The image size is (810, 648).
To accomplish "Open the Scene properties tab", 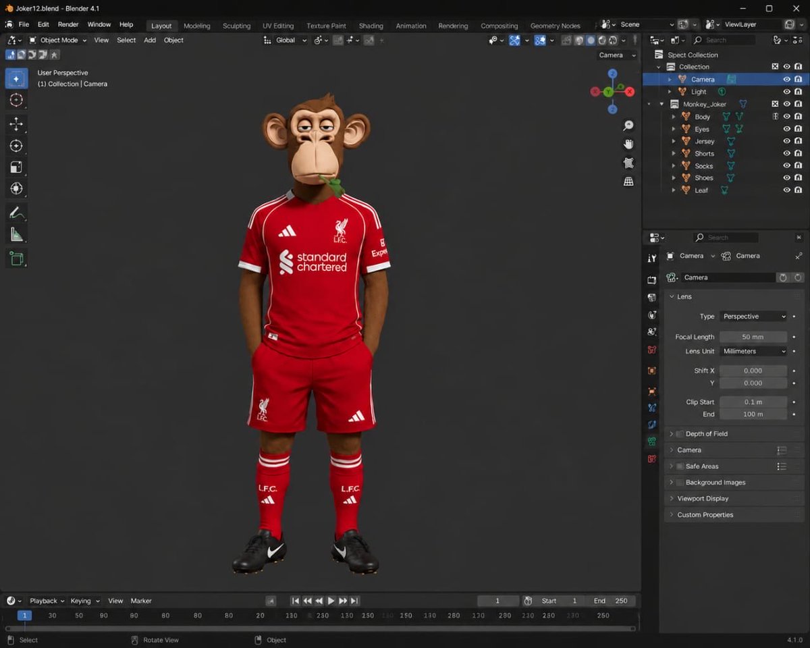I will (652, 332).
